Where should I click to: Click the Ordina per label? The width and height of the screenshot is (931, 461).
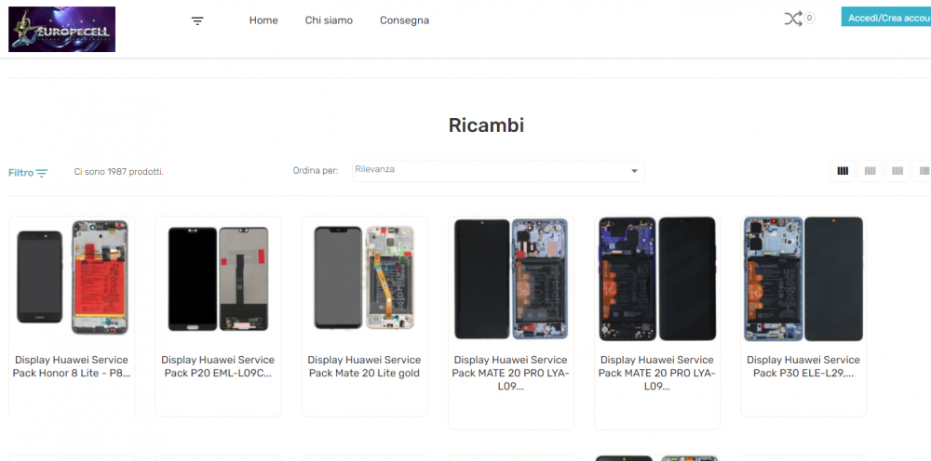pos(316,171)
